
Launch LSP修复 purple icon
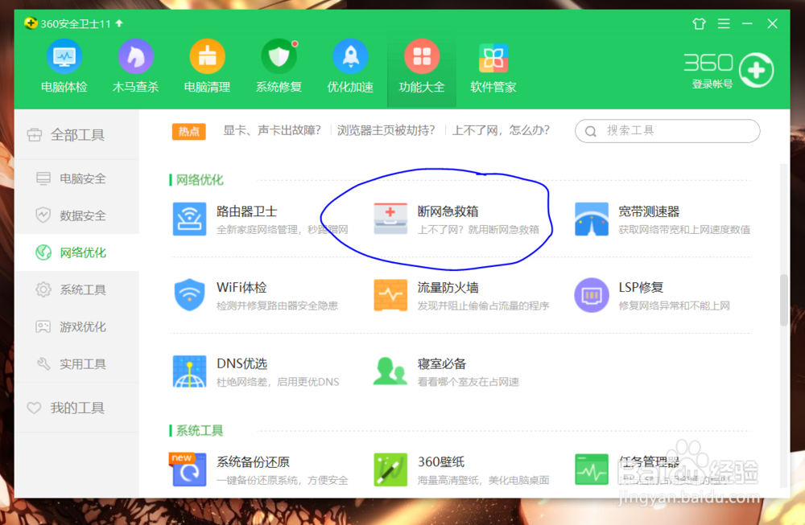[592, 295]
